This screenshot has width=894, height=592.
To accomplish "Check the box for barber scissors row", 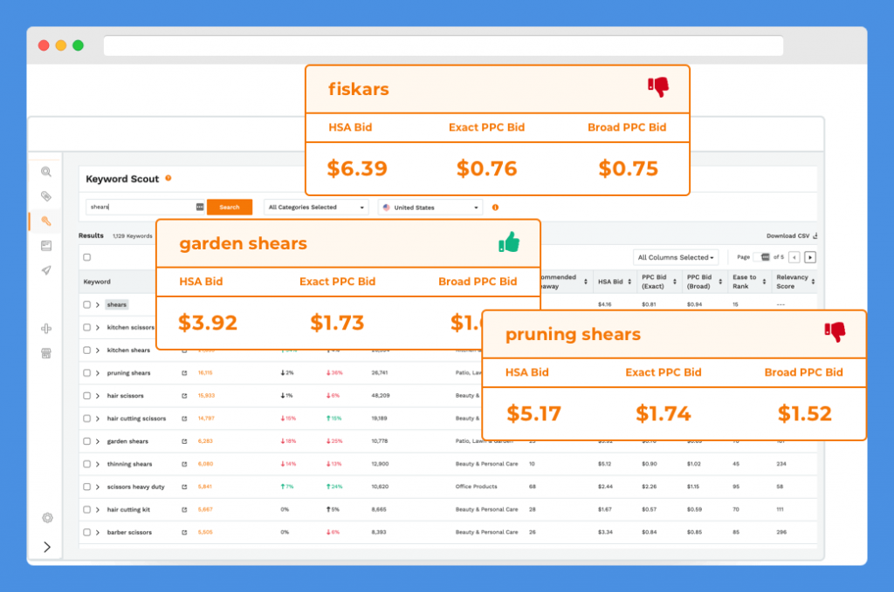I will point(86,532).
